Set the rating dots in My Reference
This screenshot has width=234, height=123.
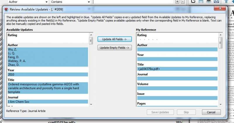point(149,40)
